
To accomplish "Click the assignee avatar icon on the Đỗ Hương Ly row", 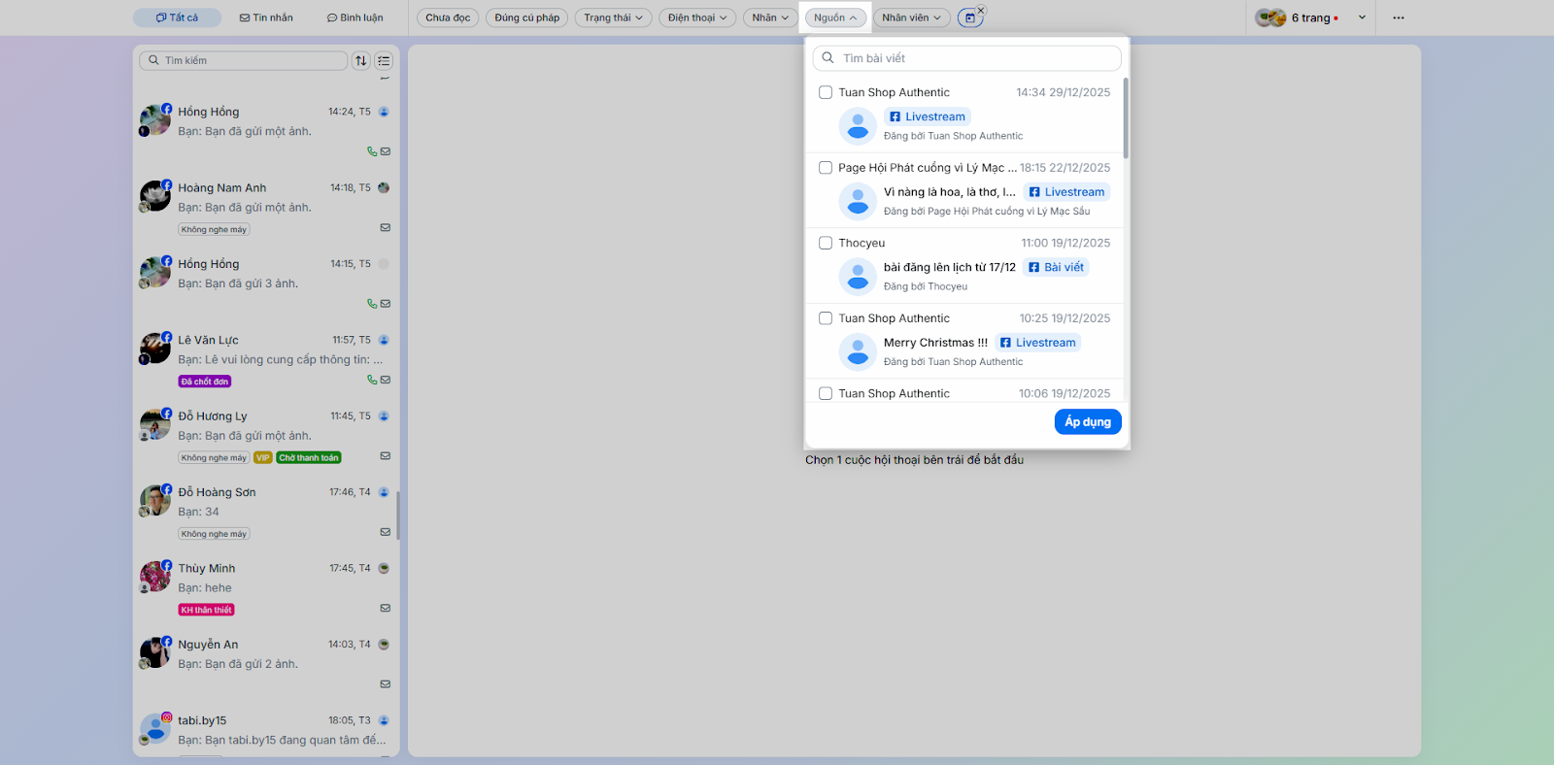I will [384, 416].
